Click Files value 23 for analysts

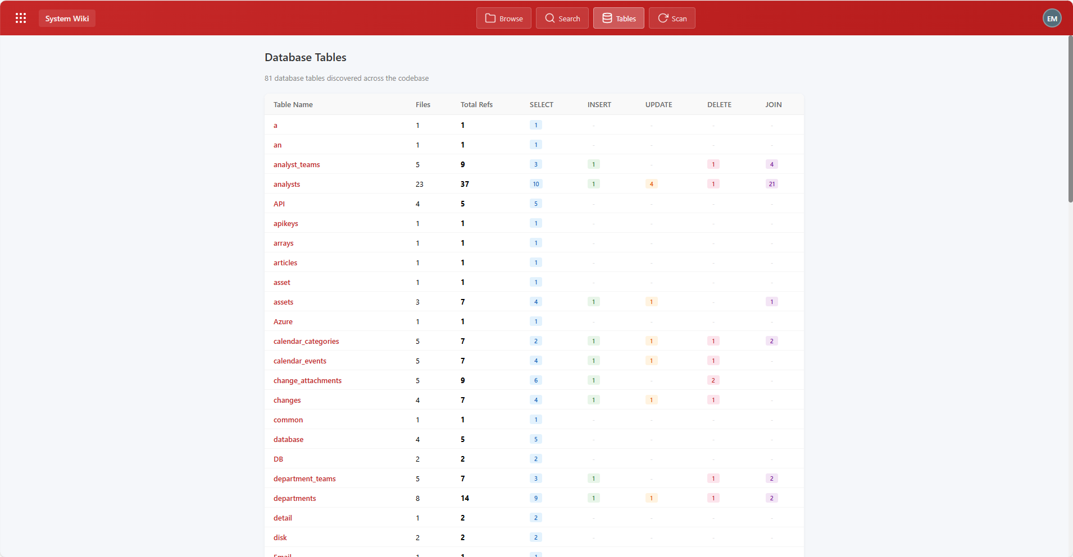point(420,184)
